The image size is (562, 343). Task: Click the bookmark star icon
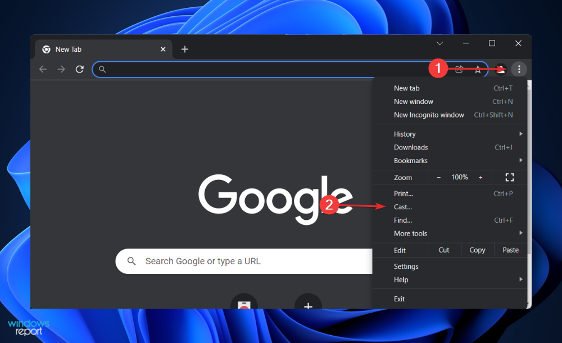[x=478, y=70]
